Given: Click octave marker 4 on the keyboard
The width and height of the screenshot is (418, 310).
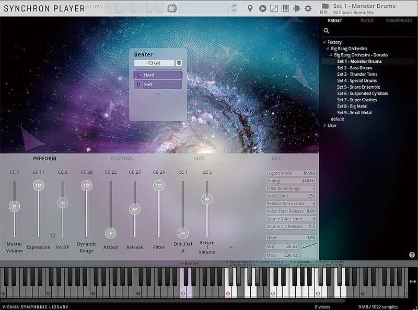Looking at the screenshot, I should 228,293.
